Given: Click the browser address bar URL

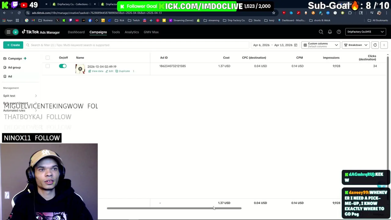Looking at the screenshot, I should [97, 13].
